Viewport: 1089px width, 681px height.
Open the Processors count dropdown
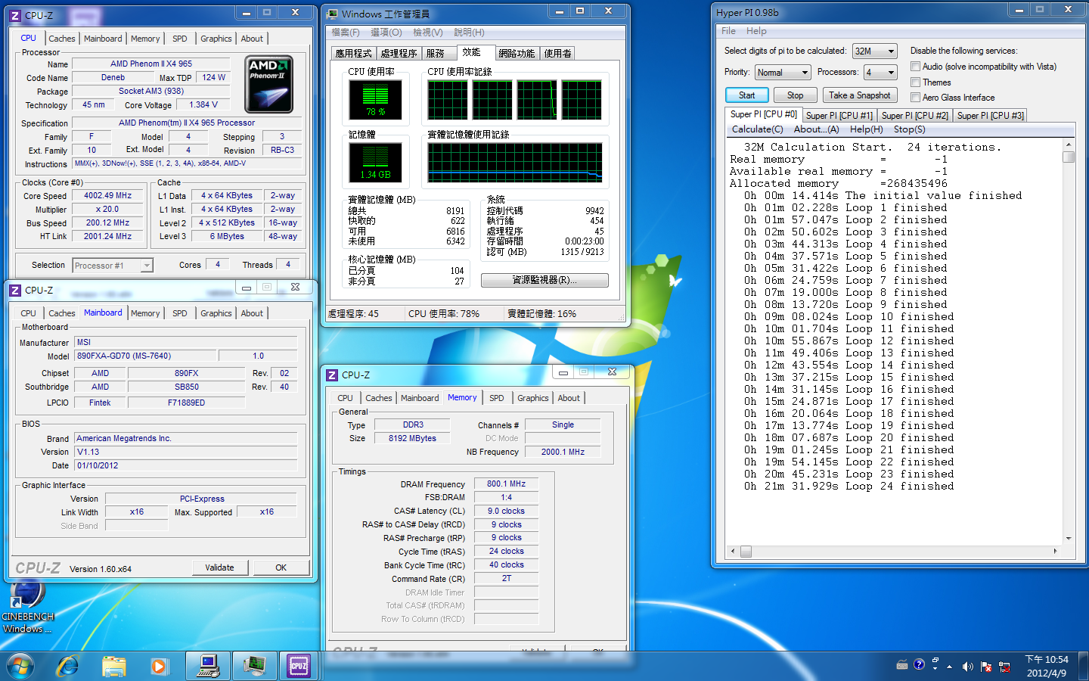[x=880, y=73]
